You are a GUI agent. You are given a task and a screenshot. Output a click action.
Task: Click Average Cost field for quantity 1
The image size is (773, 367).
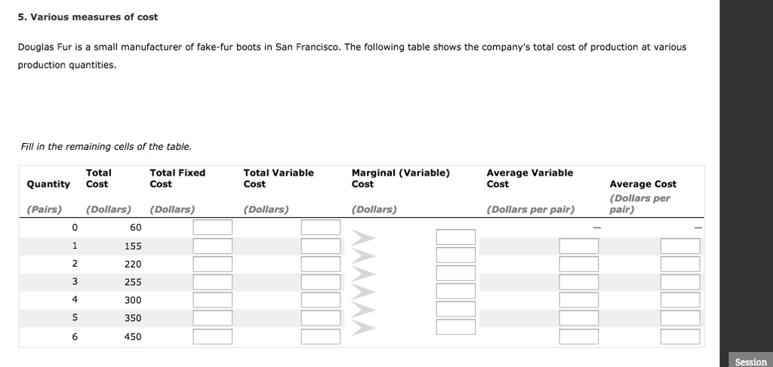point(679,246)
